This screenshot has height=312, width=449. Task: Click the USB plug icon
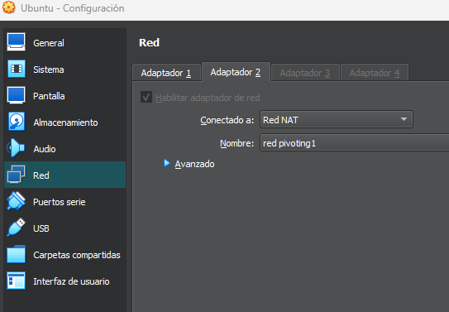(16, 228)
